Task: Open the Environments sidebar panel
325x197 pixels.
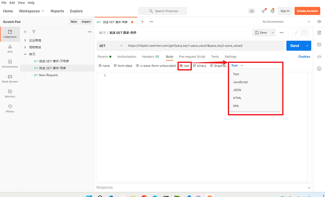Action: click(10, 64)
